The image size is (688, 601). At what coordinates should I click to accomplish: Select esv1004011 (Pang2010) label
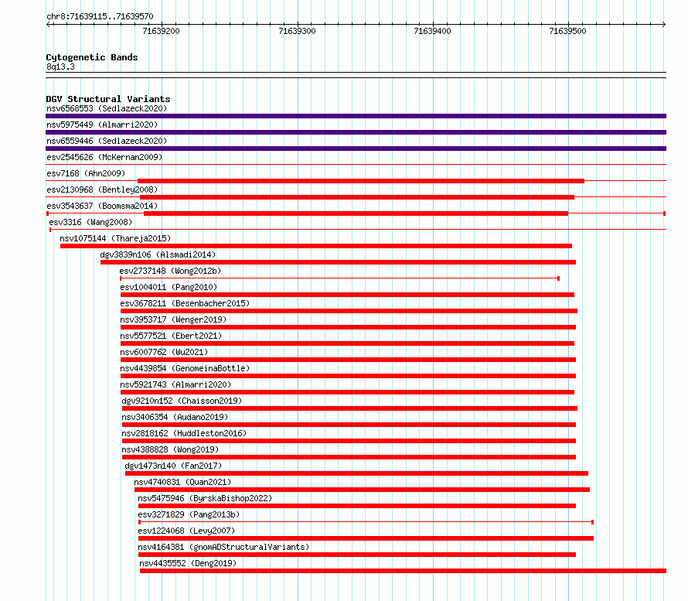(169, 287)
